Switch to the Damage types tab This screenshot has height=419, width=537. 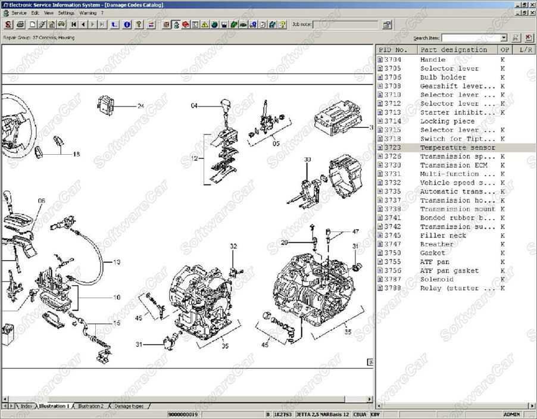click(x=128, y=406)
